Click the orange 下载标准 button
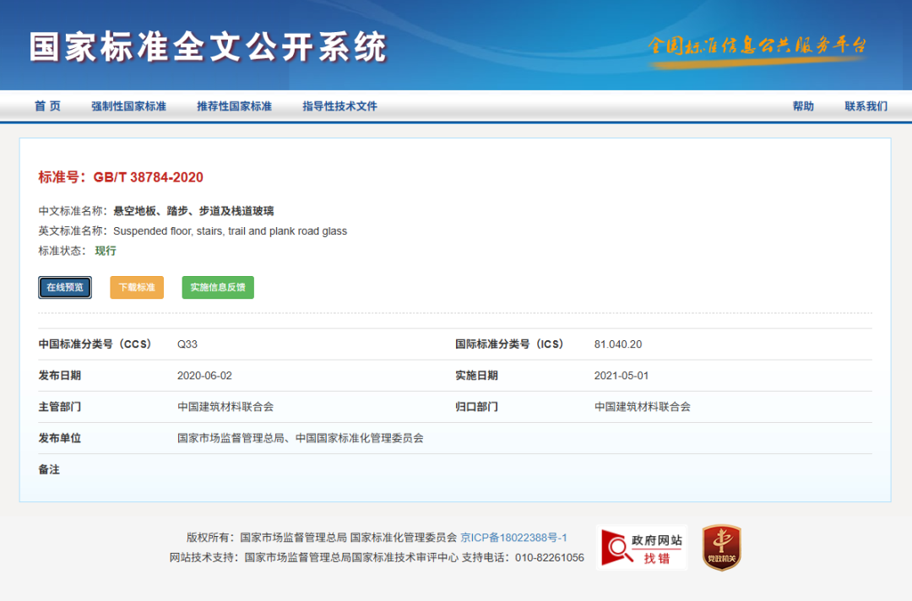912x601 pixels. click(136, 287)
